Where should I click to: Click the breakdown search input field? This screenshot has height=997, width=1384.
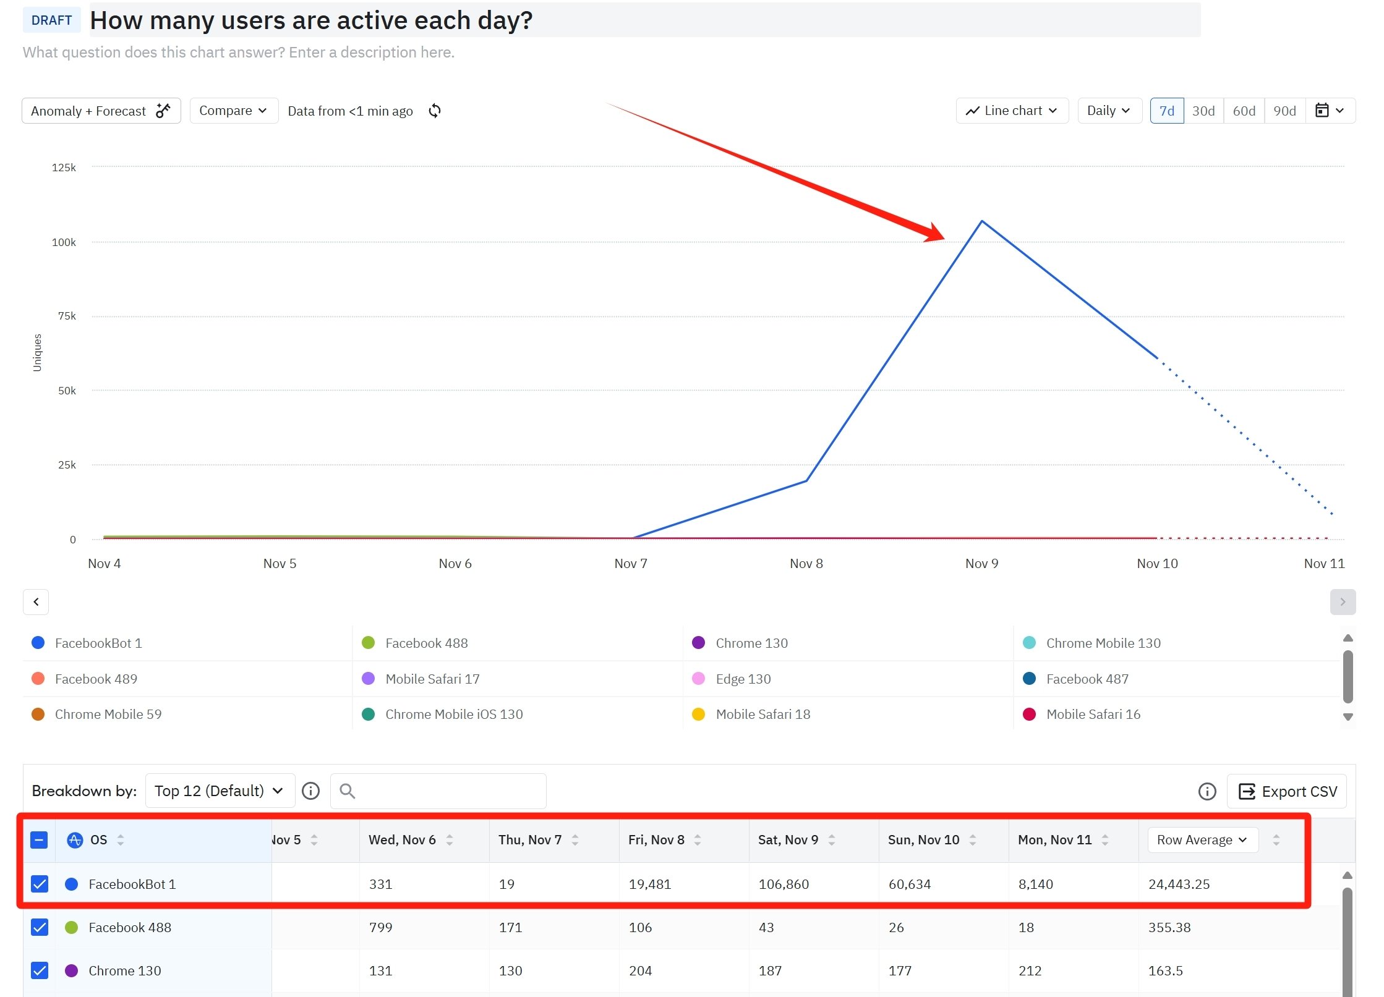[x=445, y=791]
